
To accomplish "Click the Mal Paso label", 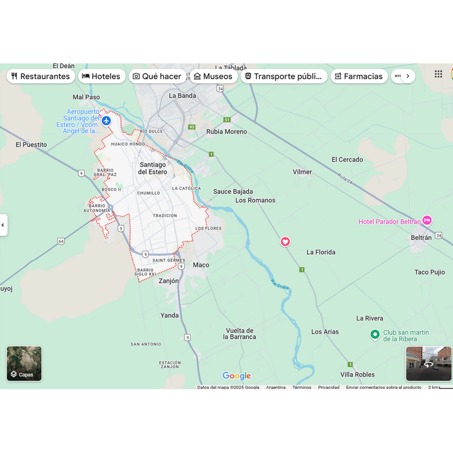I will 86,97.
